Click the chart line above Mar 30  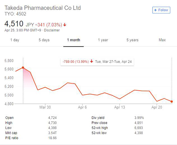point(45,87)
